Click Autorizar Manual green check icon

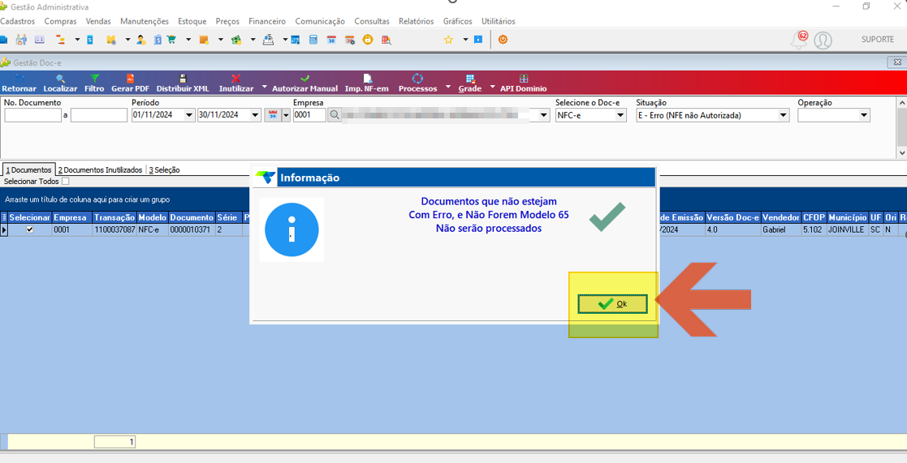click(304, 79)
